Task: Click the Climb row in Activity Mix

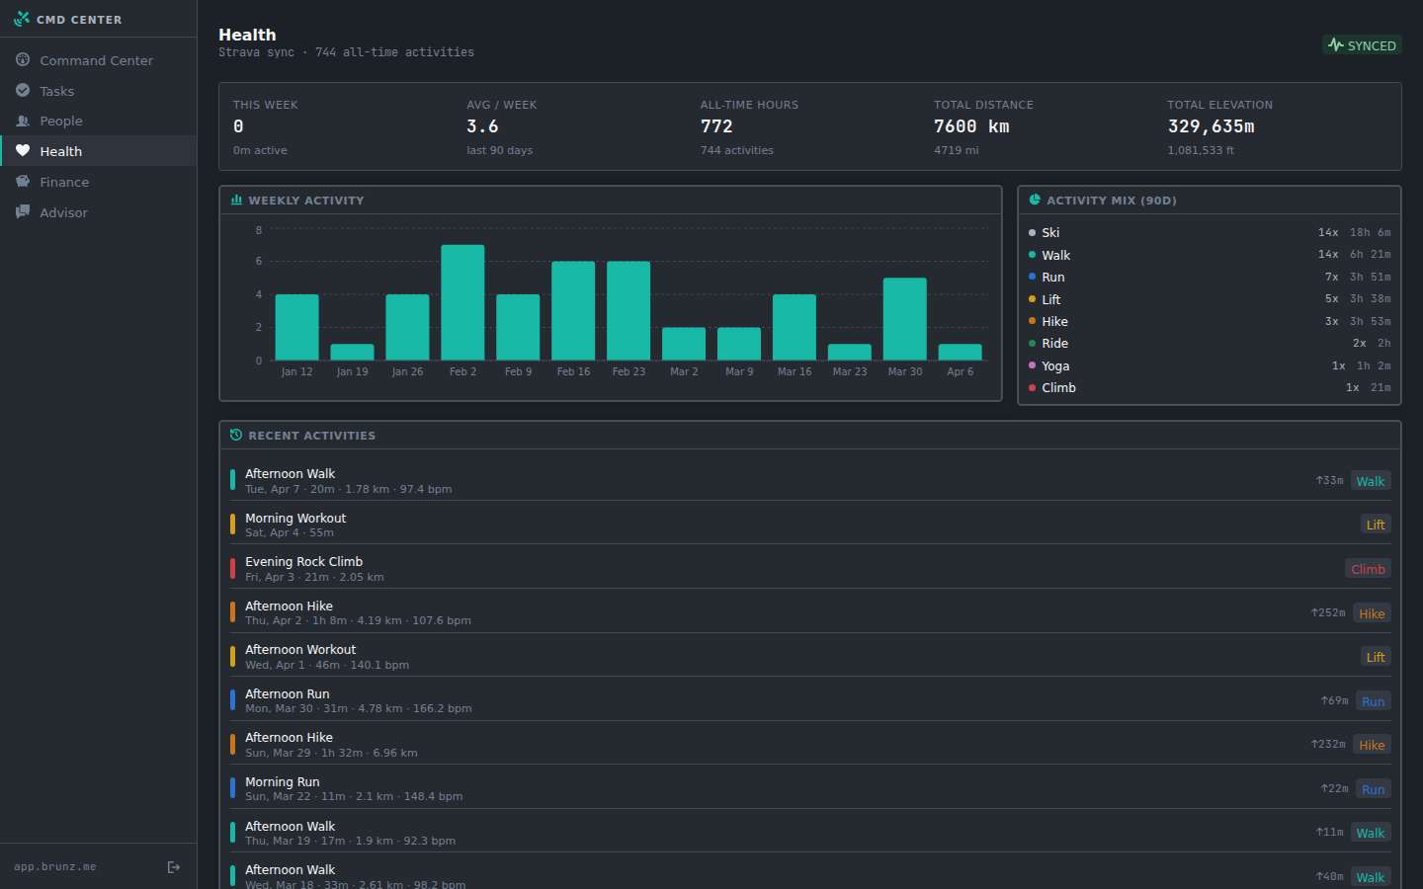Action: pos(1210,387)
